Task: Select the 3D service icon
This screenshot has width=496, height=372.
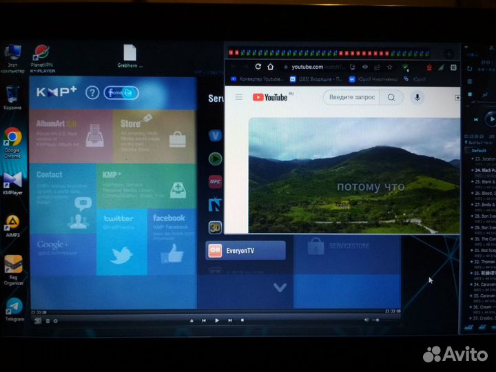Action: (x=216, y=227)
